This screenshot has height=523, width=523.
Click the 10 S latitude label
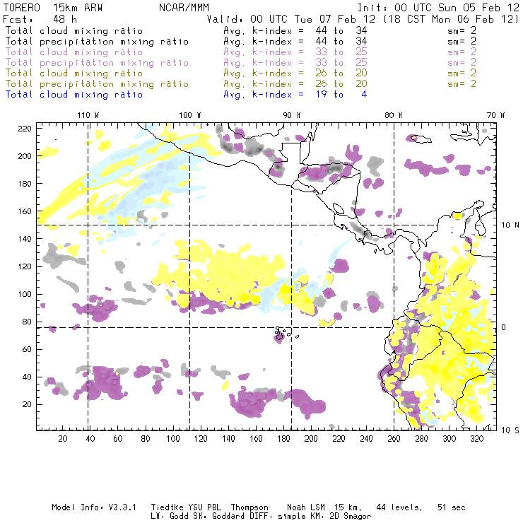[510, 430]
